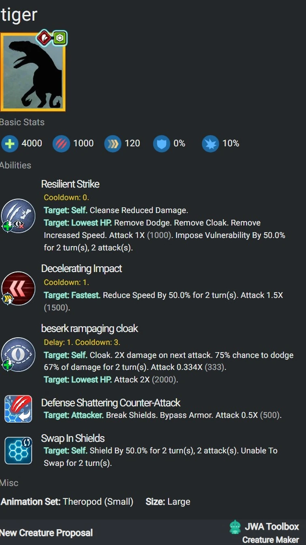Viewport: 306px width, 545px height.
Task: Open the New Creature Proposal link
Action: pyautogui.click(x=46, y=532)
